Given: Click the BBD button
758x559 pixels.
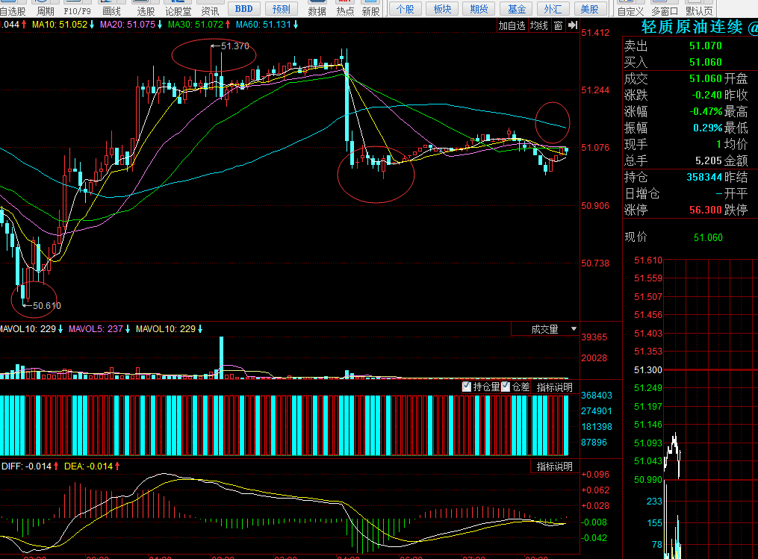Looking at the screenshot, I should click(x=243, y=9).
